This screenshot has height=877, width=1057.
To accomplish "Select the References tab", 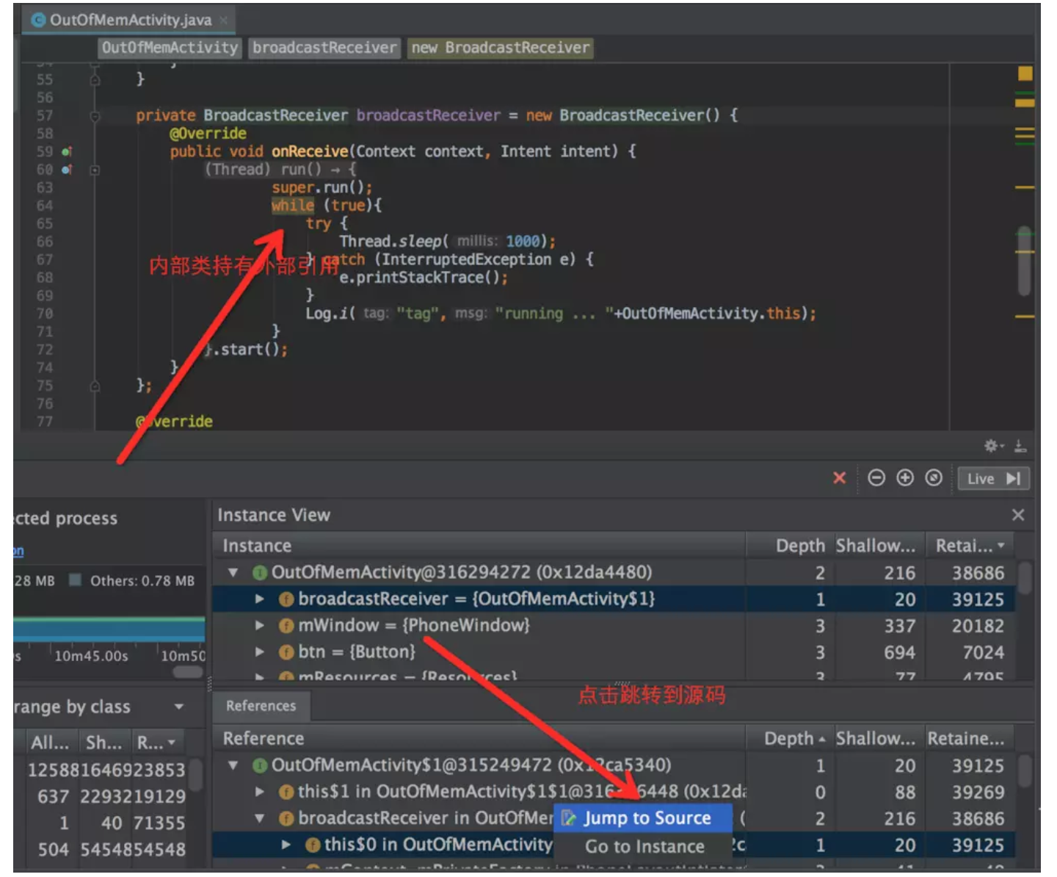I will point(261,706).
